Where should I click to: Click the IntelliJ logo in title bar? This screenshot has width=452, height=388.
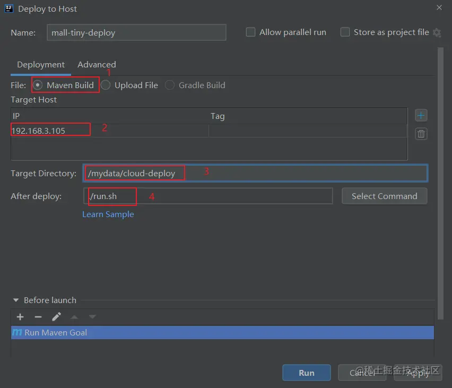coord(9,8)
